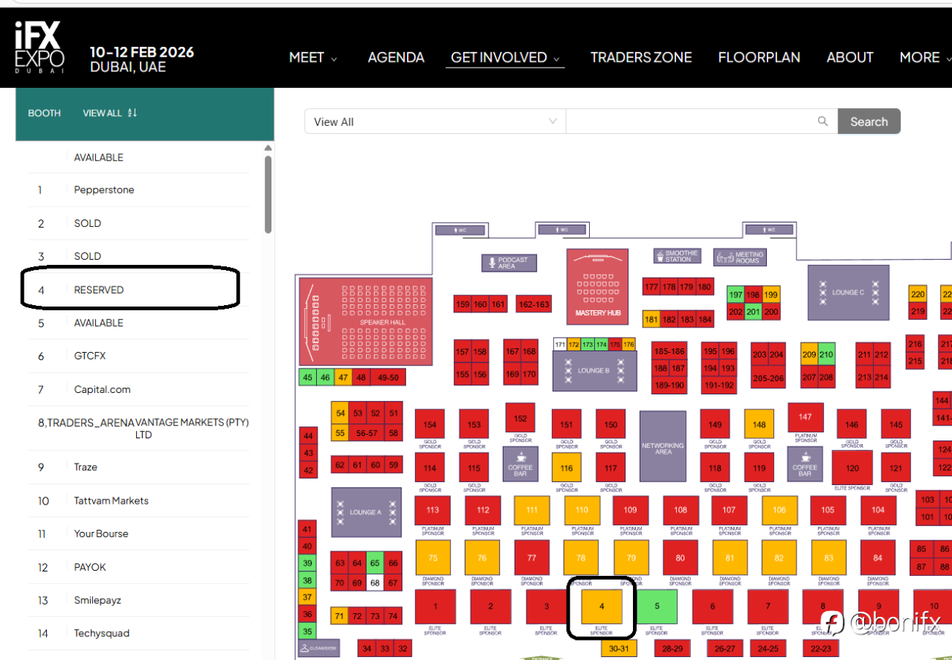
Task: Click booth 116 Gold Sponsor
Action: click(x=567, y=468)
